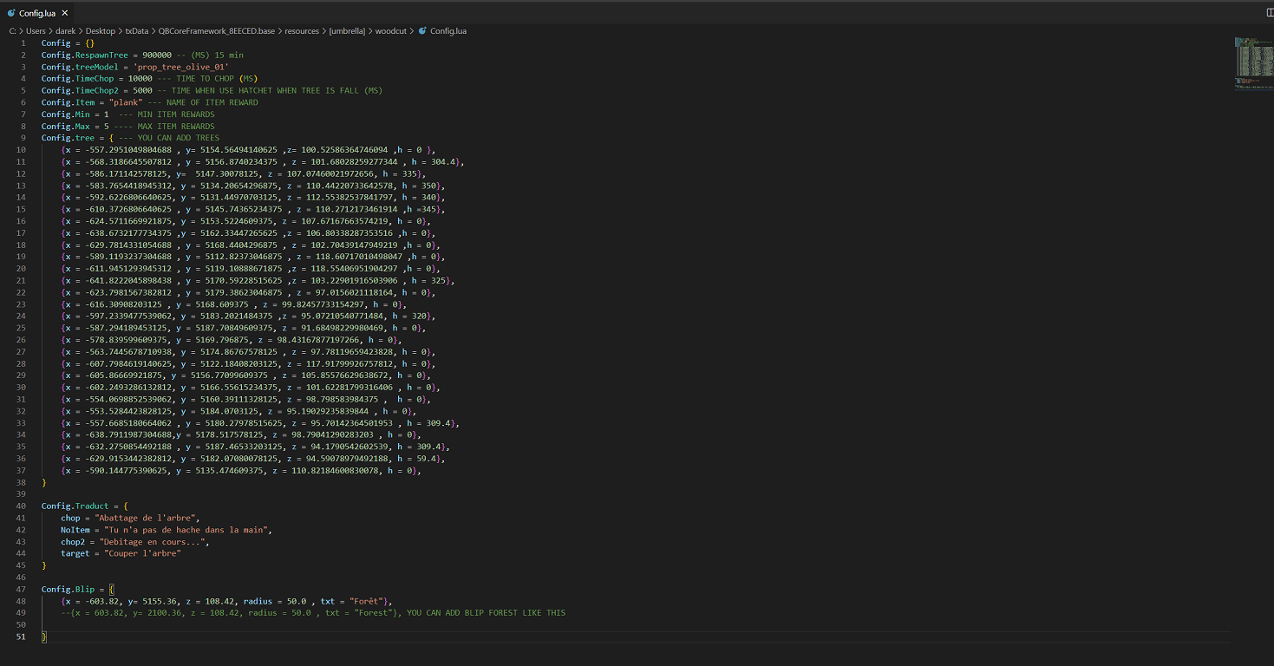
Task: Click line number 40 in the gutter
Action: pyautogui.click(x=22, y=506)
